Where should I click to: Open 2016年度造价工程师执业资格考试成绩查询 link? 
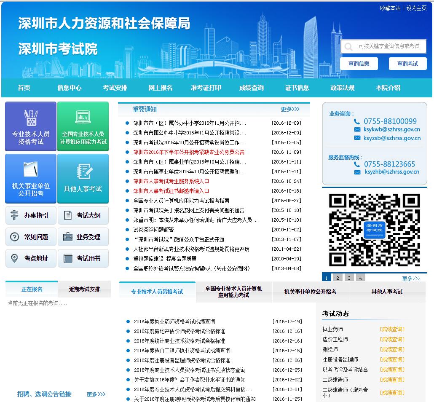click(182, 351)
